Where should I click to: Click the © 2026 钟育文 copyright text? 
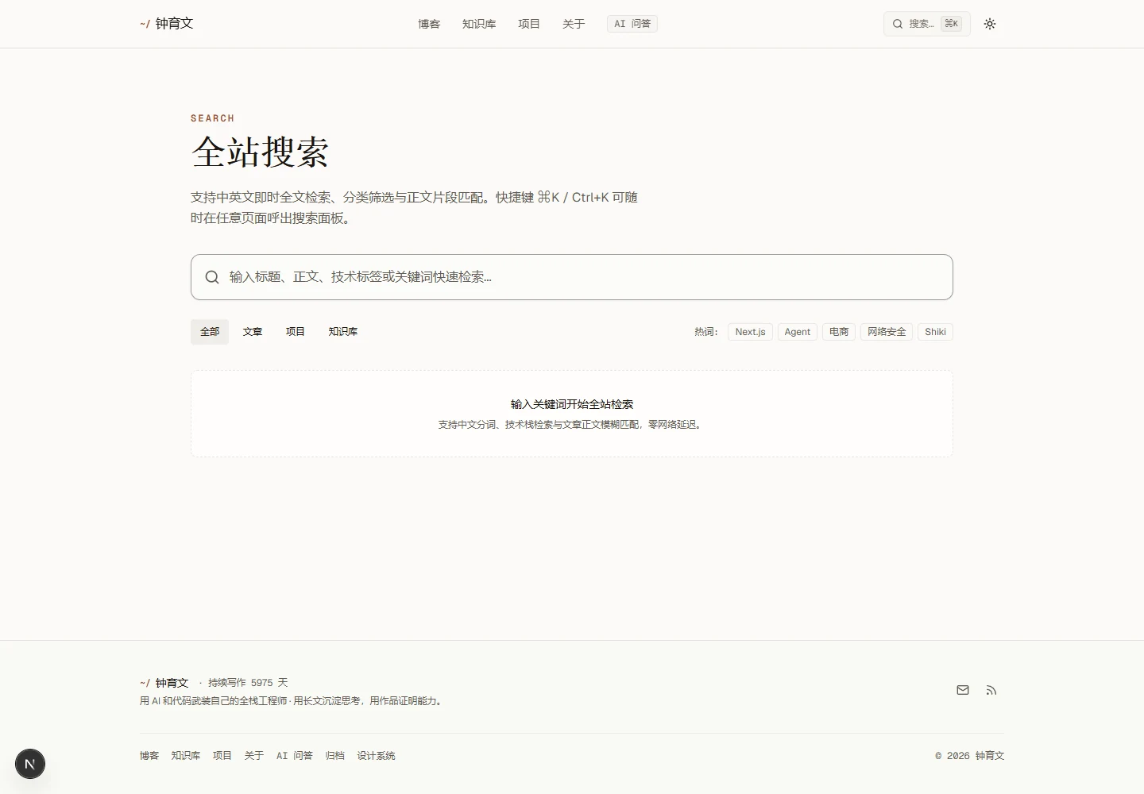[970, 756]
